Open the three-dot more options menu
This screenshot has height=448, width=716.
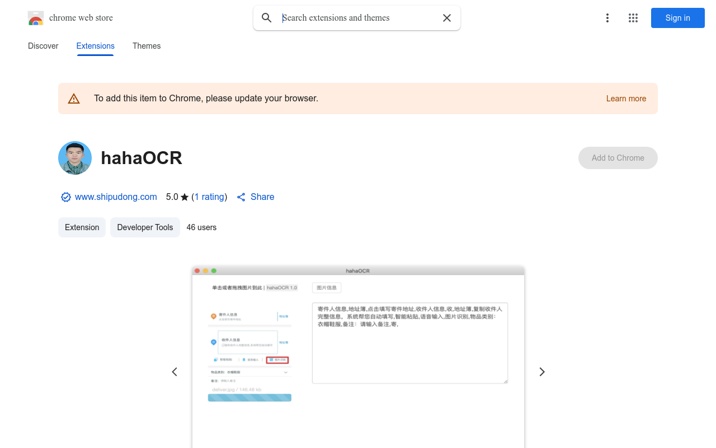tap(607, 18)
